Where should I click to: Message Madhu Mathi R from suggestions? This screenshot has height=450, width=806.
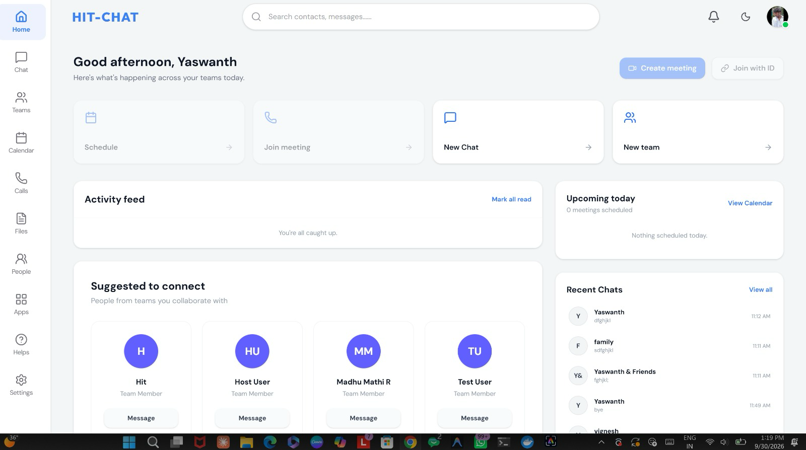pyautogui.click(x=363, y=418)
